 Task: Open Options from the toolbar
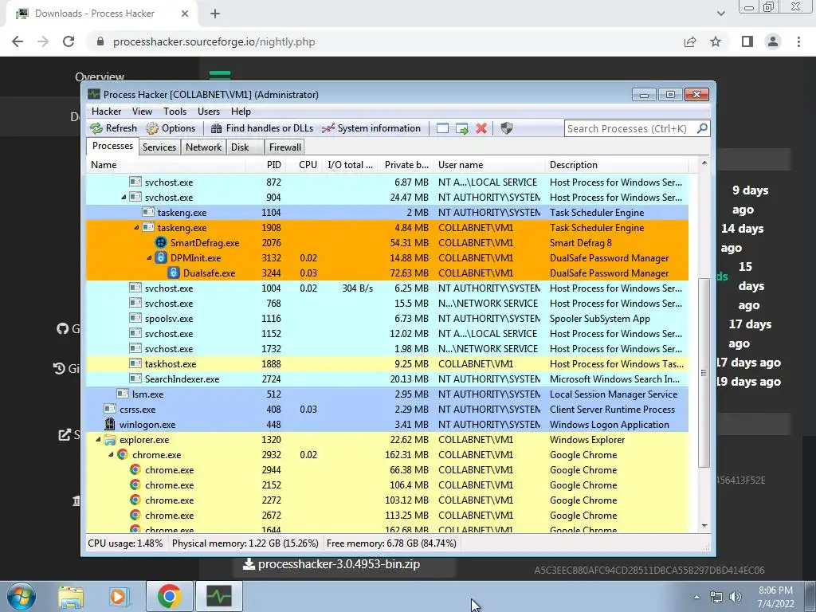[171, 128]
